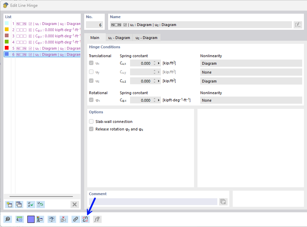Screen dimensions: 307x227
Task: Open ux Nonlinearity Diagram dropdown
Action: [x=251, y=63]
